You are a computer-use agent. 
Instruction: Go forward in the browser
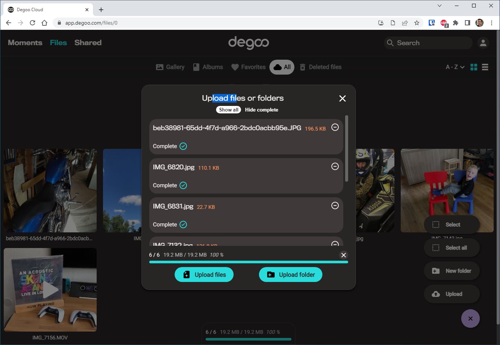(x=21, y=23)
